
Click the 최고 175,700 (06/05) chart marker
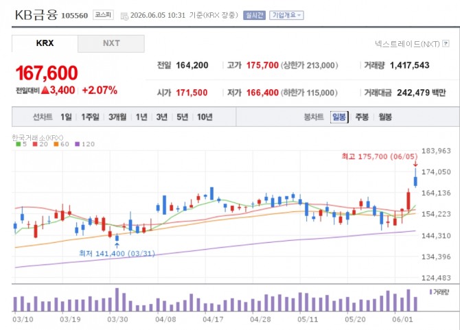(x=379, y=156)
